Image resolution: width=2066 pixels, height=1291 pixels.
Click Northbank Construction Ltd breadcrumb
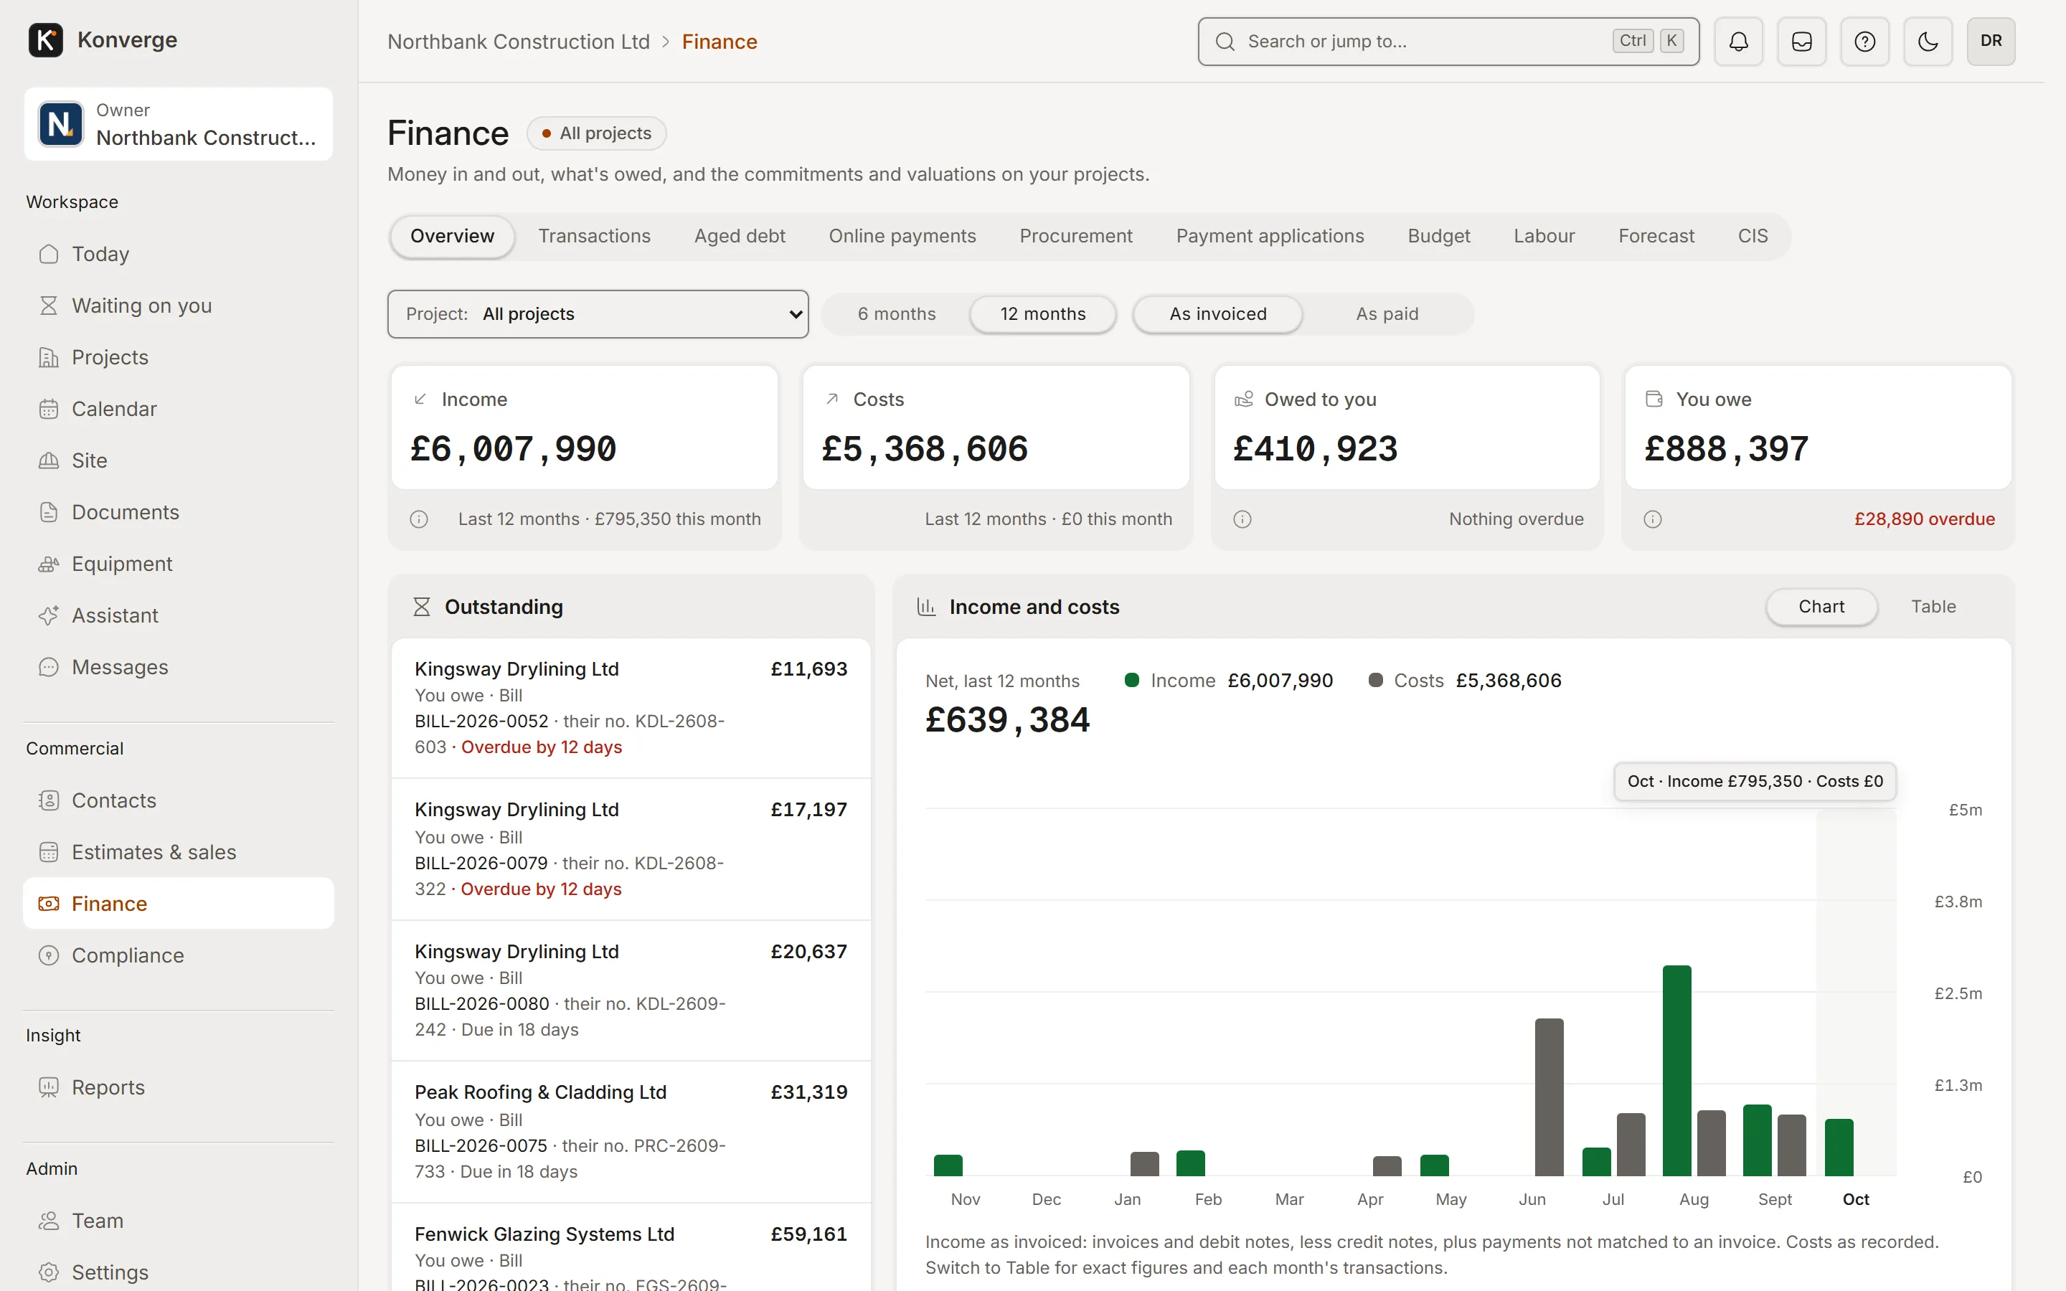tap(518, 42)
